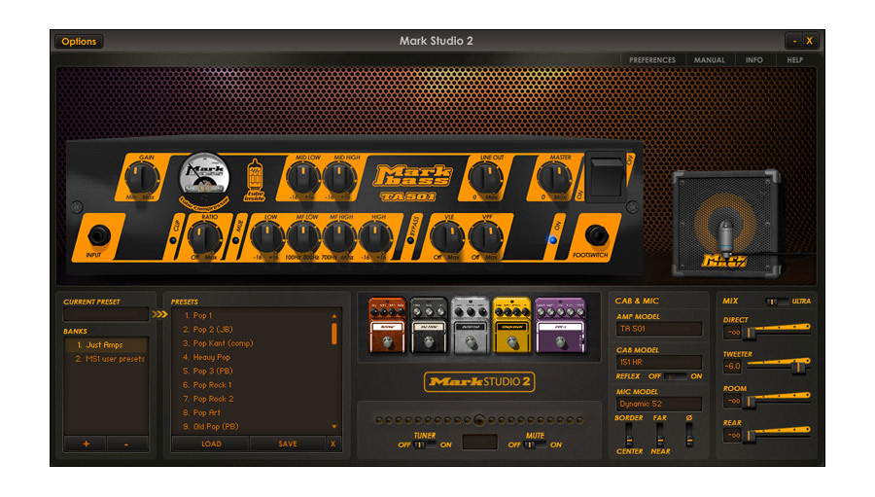This screenshot has height=497, width=875.
Task: Select the purple stomp pedal
Action: coord(560,326)
